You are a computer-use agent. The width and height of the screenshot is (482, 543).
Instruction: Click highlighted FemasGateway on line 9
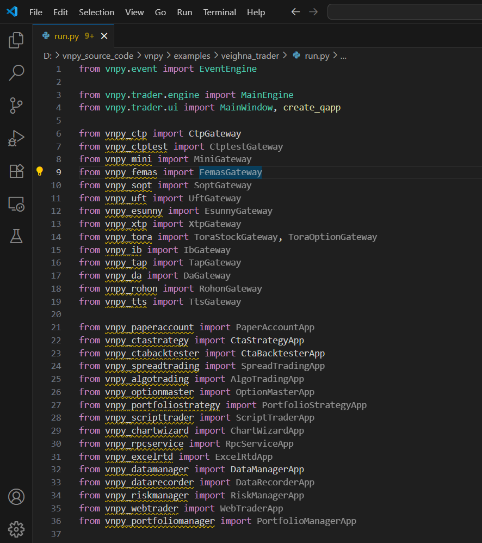point(231,172)
